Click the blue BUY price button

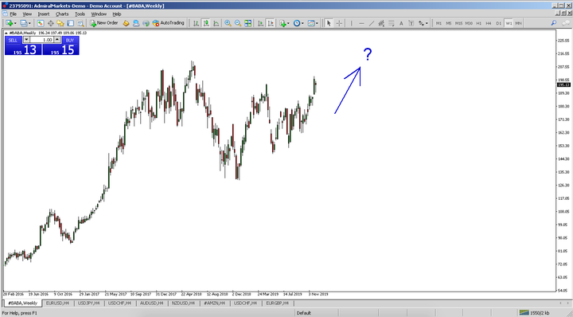[61, 45]
